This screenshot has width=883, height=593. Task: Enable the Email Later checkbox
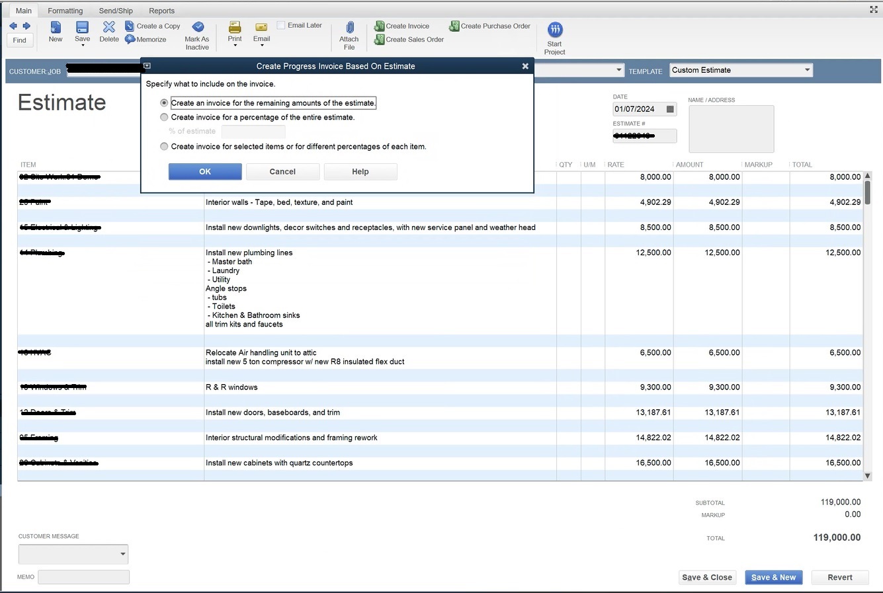[x=281, y=25]
